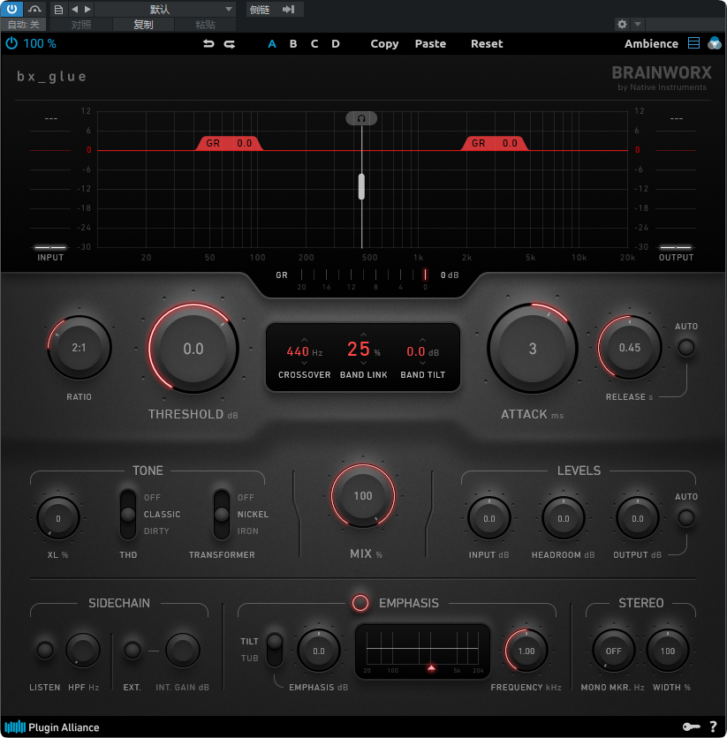Click the INT. GAIN dB knob
The height and width of the screenshot is (738, 727).
(x=183, y=651)
